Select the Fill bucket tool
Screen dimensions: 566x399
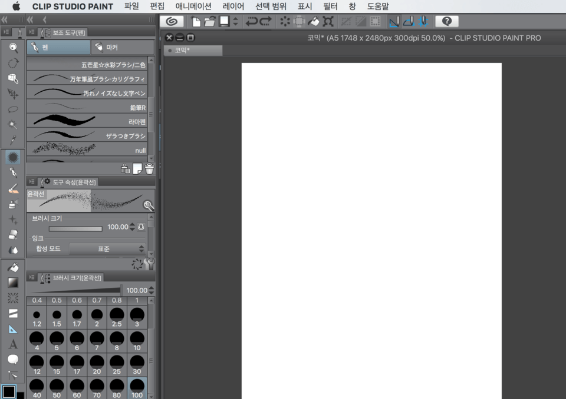pyautogui.click(x=13, y=267)
